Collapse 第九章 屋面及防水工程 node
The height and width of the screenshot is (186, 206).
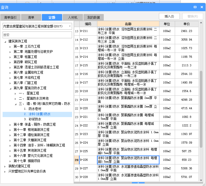[10, 89]
